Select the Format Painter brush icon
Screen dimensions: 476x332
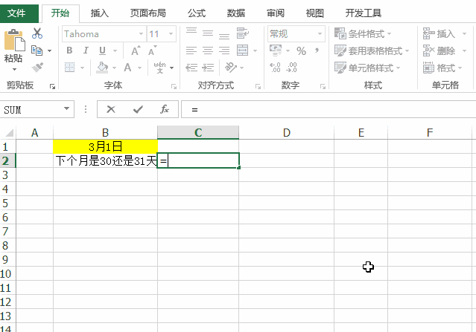[x=37, y=67]
